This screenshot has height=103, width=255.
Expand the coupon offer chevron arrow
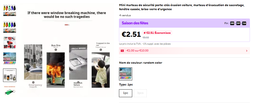246,51
